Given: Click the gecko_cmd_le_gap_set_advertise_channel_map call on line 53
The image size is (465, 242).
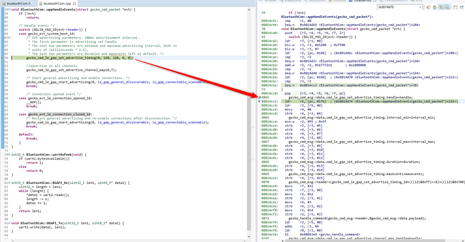Looking at the screenshot, I should [x=71, y=70].
